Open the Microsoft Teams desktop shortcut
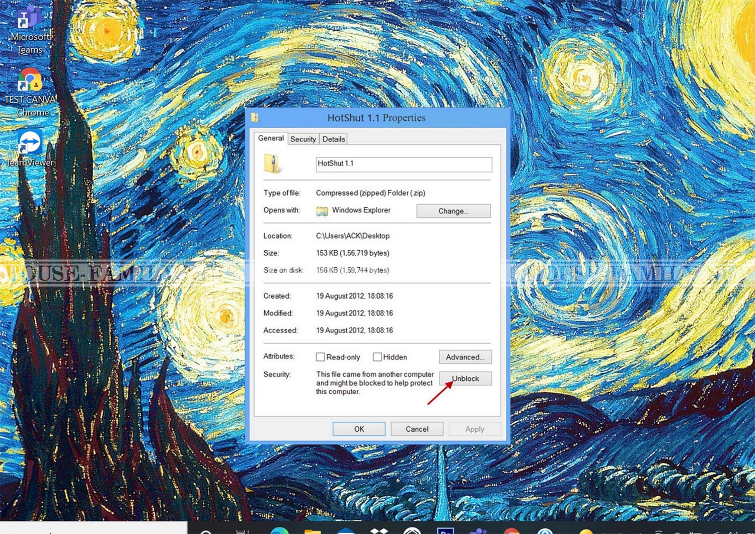This screenshot has width=755, height=534. pyautogui.click(x=30, y=30)
